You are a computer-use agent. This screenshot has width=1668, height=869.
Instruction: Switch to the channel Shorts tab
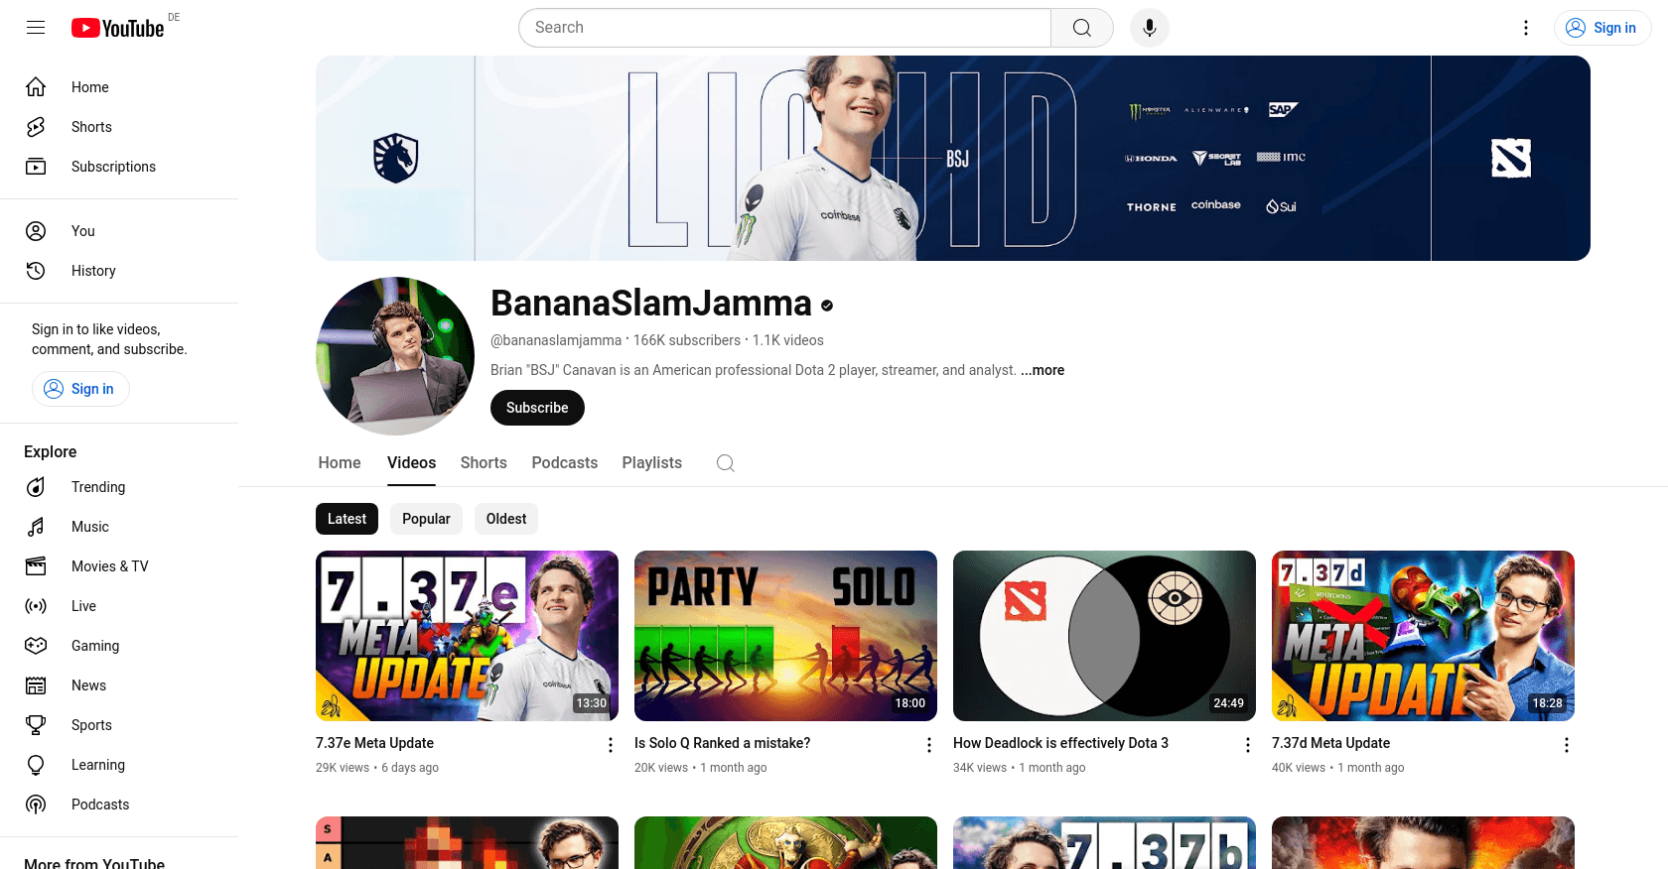click(x=484, y=463)
